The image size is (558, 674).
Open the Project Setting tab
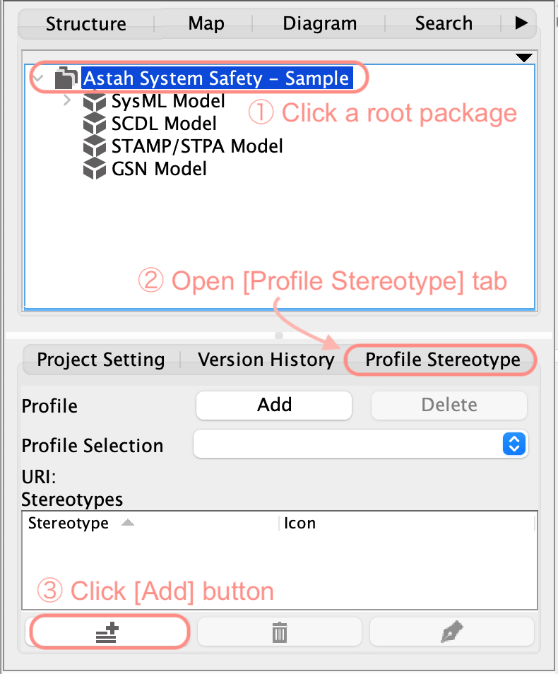coord(101,360)
